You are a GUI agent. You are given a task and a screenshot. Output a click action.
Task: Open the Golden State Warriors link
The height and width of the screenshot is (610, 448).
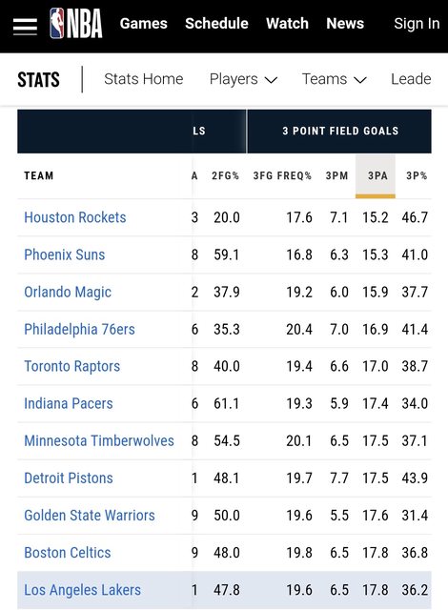pyautogui.click(x=90, y=516)
